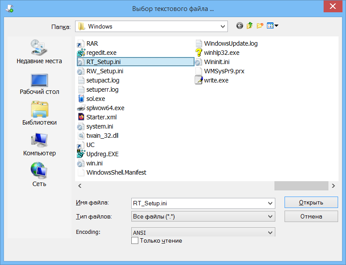The height and width of the screenshot is (265, 346).
Task: Open the Encoding ANSI dropdown
Action: (203, 233)
